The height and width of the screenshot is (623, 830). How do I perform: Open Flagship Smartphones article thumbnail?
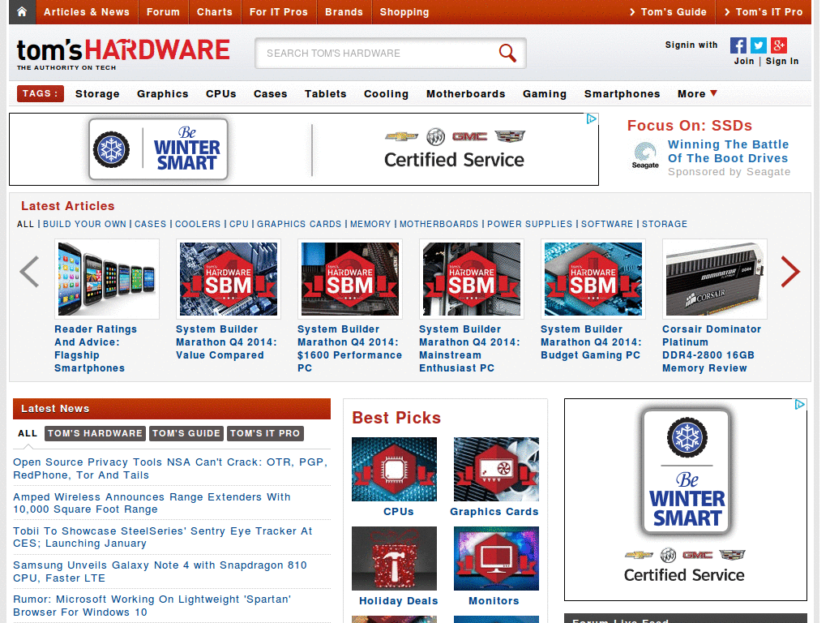coord(107,279)
